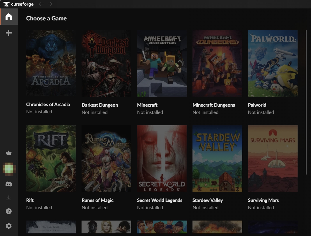Click the back navigation arrow

(41, 4)
